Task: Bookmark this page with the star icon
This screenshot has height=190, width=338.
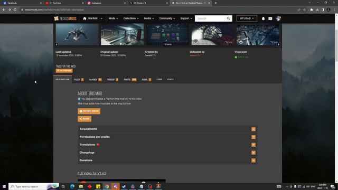Action: 305,9
